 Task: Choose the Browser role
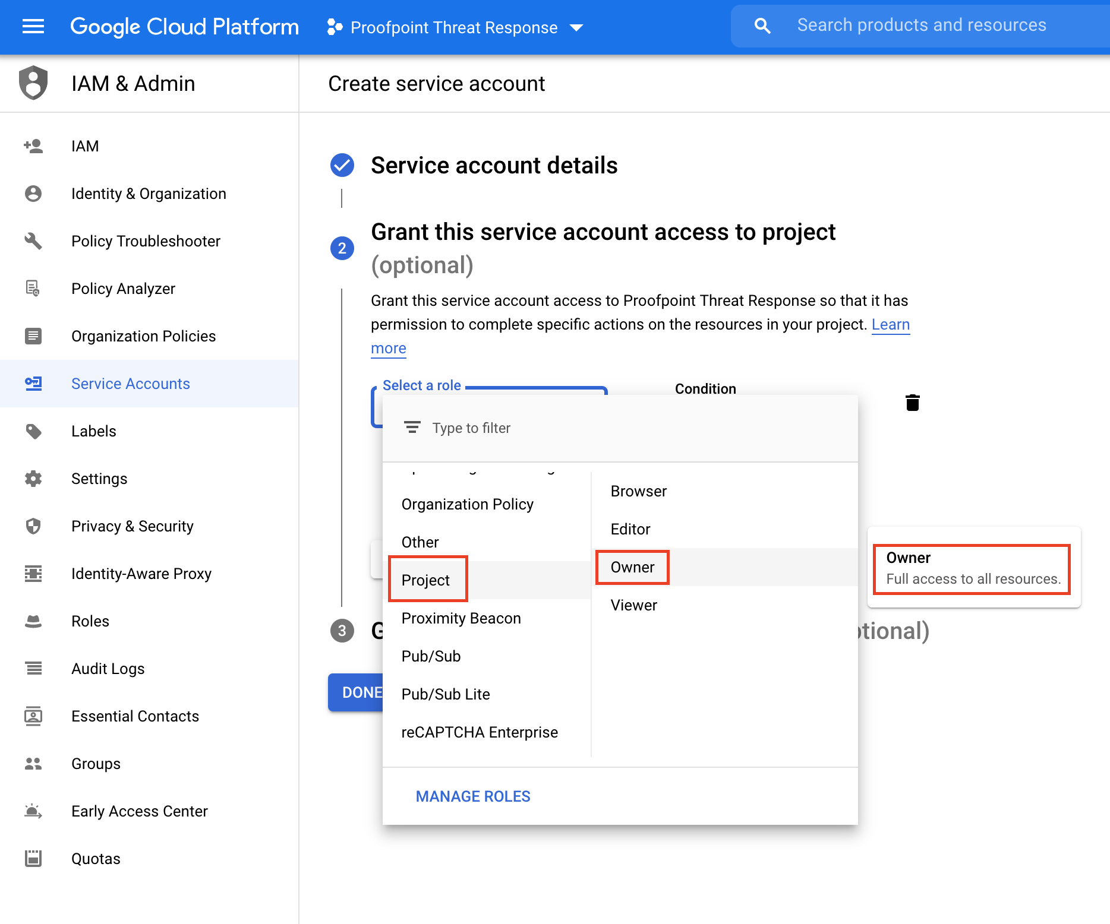click(x=724, y=491)
